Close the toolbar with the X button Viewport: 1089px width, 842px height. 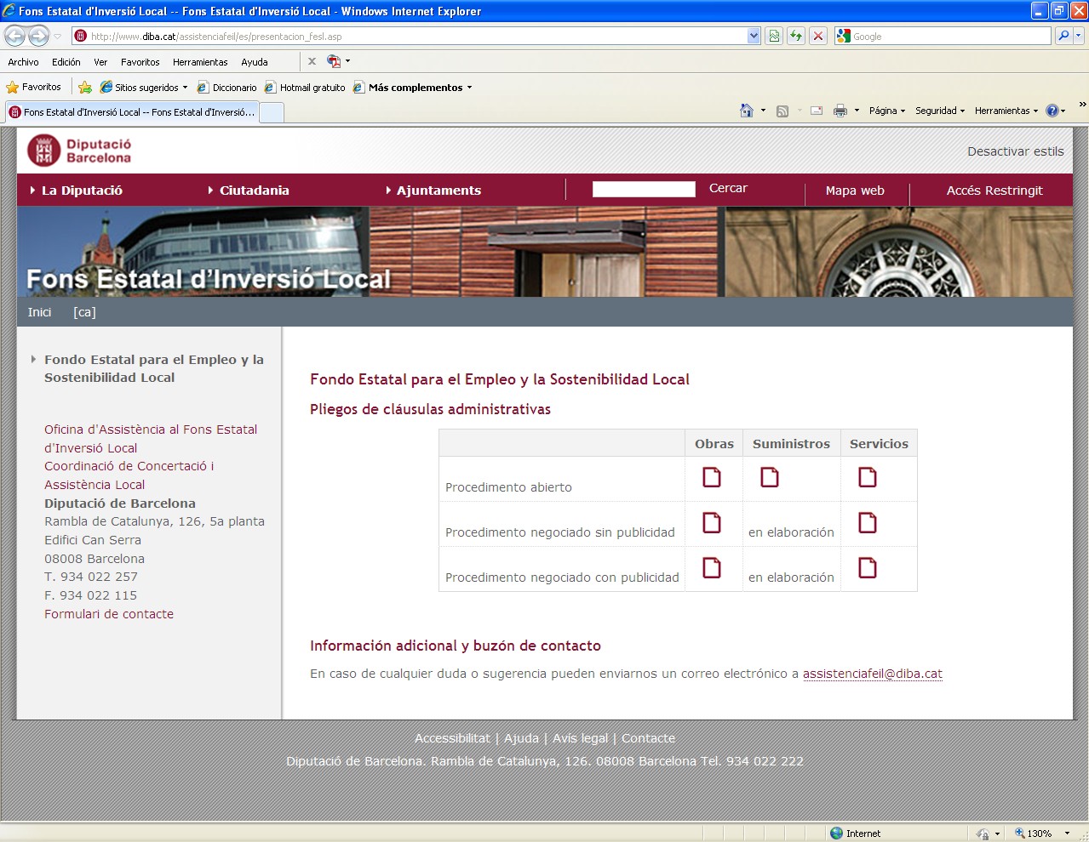312,61
